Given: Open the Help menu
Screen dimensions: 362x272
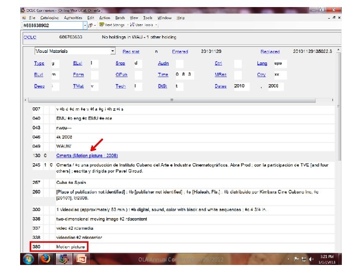Looking at the screenshot, I should [180, 18].
